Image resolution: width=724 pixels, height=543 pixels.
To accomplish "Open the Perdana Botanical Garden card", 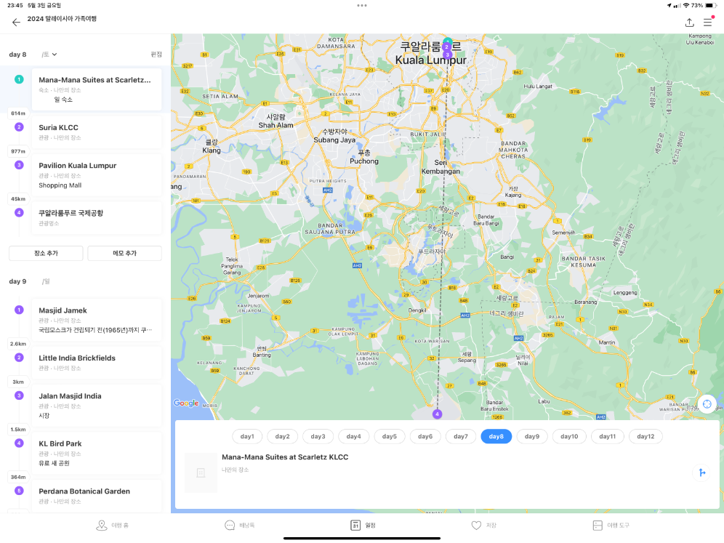I will (97, 496).
